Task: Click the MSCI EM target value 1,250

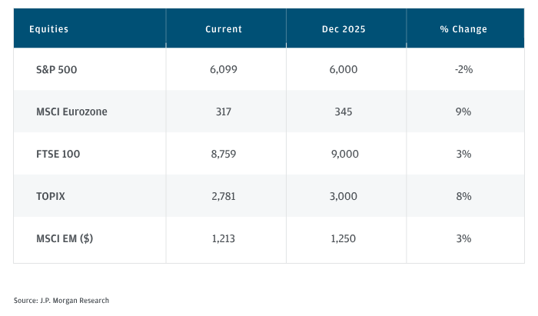Action: point(344,238)
